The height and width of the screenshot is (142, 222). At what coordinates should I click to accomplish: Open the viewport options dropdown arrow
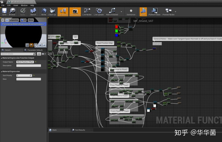pos(3,20)
